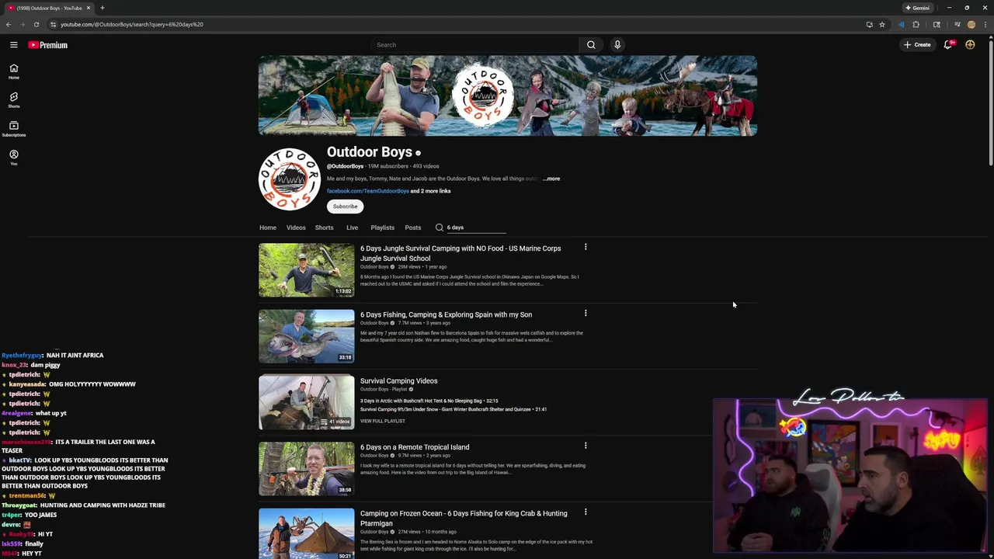Reload the page in the browser
Image resolution: width=994 pixels, height=559 pixels.
pos(36,24)
